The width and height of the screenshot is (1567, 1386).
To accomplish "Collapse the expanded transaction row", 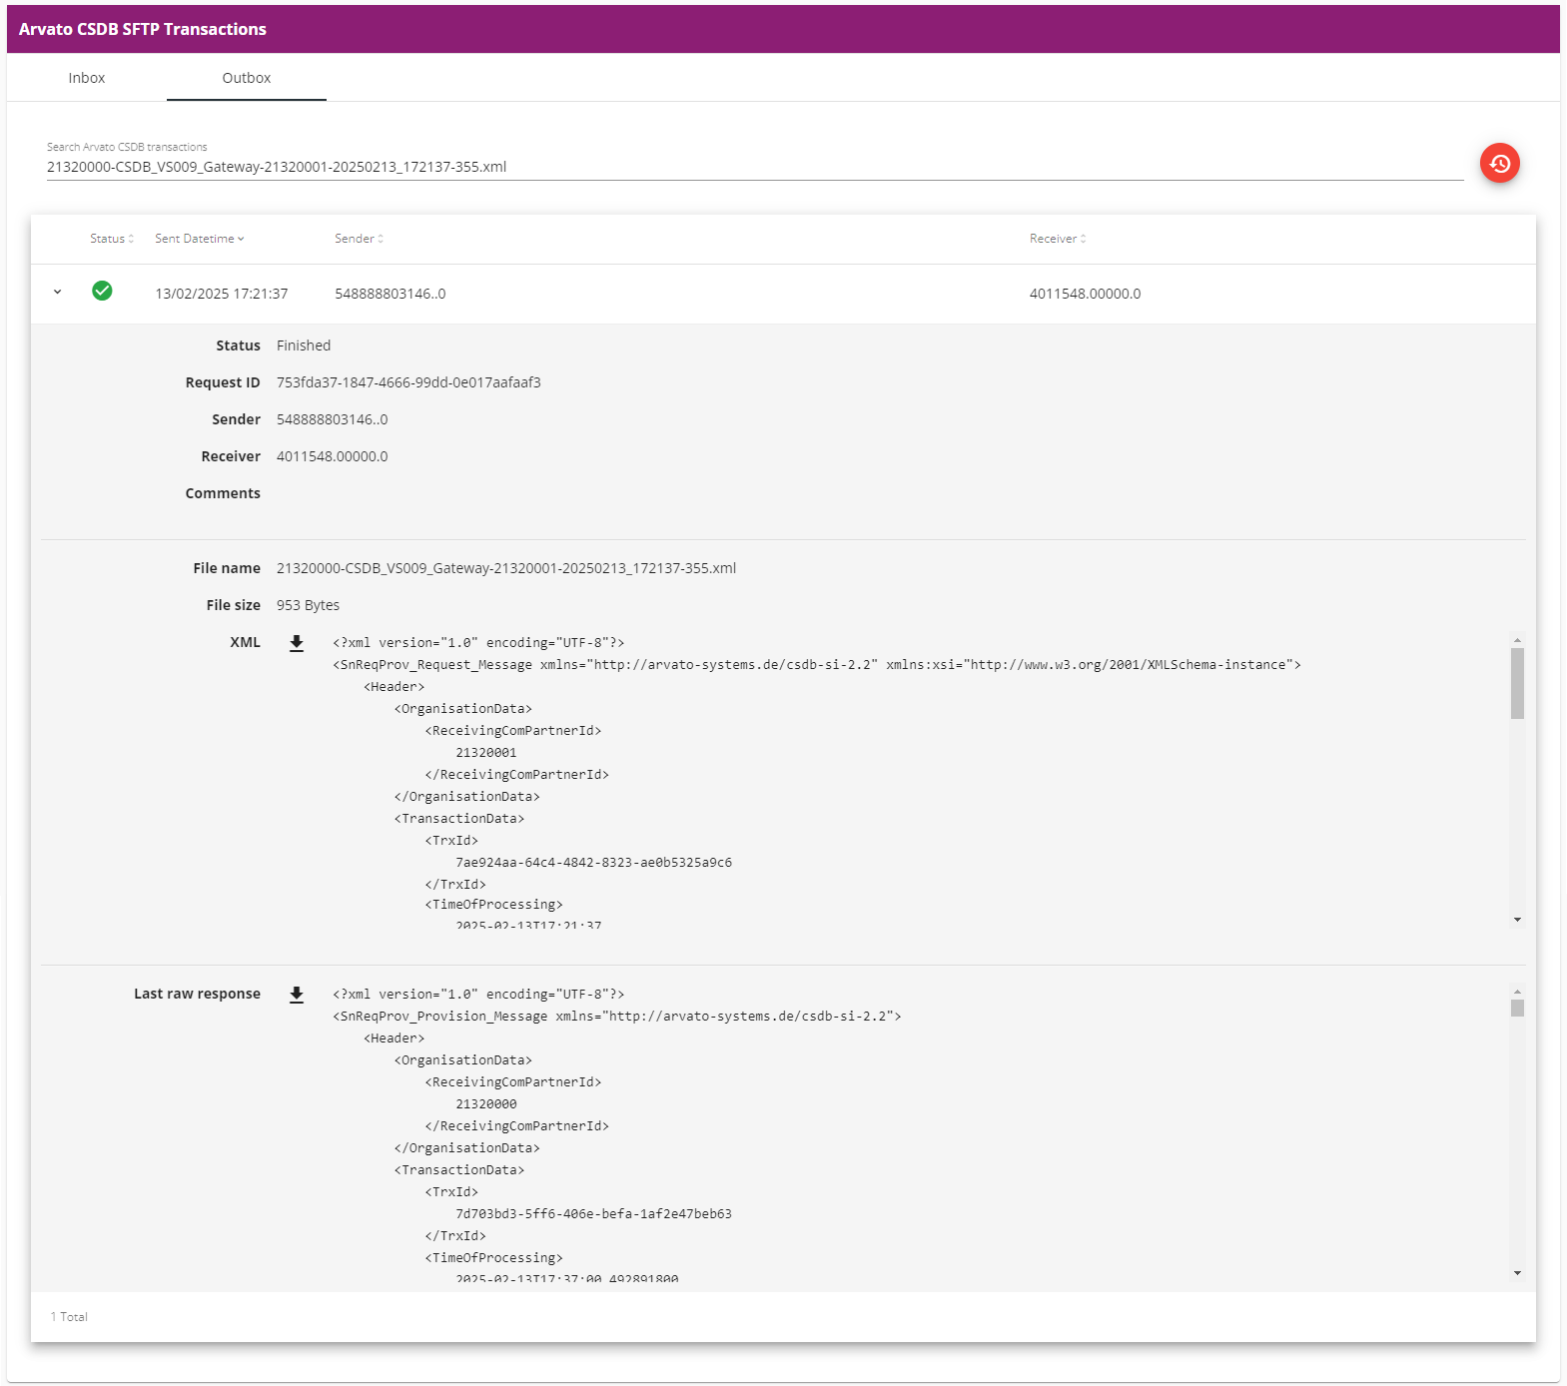I will 57,292.
